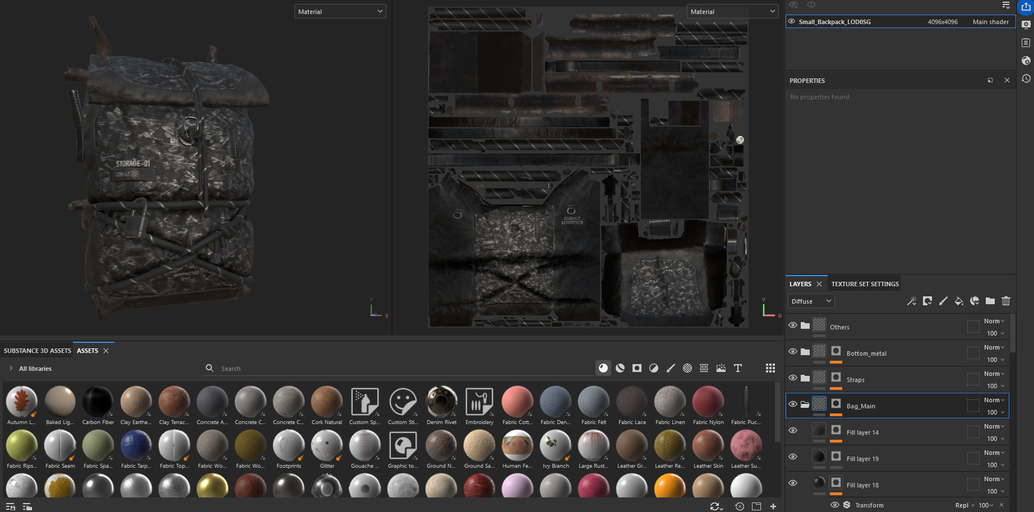Hide Fill layer 14
Screen dimensions: 1034x512
[x=793, y=430]
